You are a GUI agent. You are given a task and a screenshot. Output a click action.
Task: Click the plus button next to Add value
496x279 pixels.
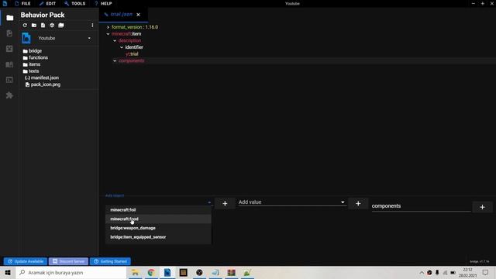pyautogui.click(x=358, y=204)
